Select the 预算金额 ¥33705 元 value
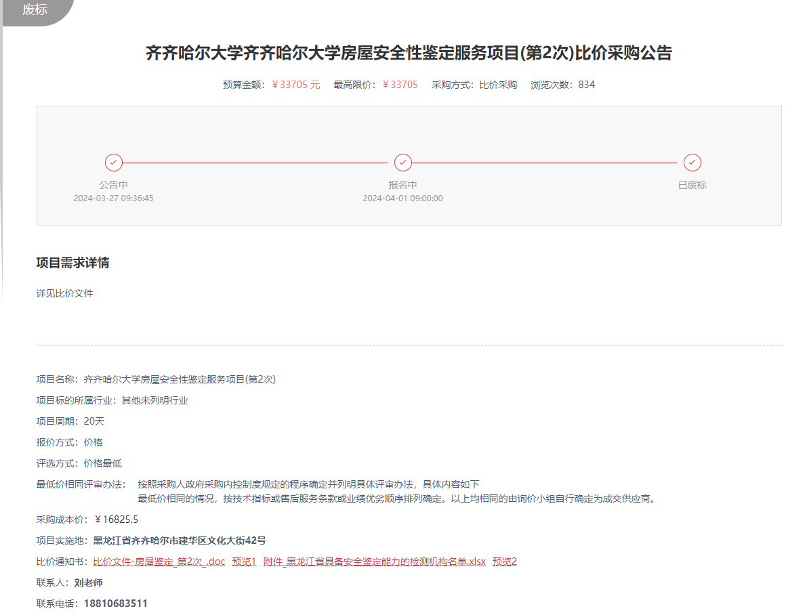Screen dimensions: 805x615 [295, 85]
